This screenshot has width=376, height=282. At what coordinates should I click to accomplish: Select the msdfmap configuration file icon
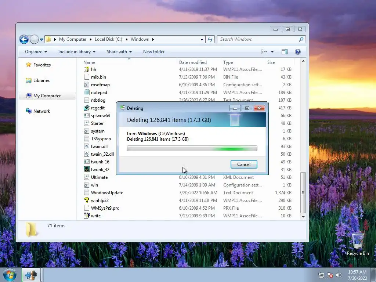(x=86, y=85)
